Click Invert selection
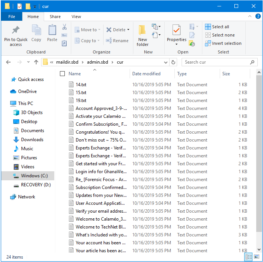263x262 pixels. click(x=223, y=43)
